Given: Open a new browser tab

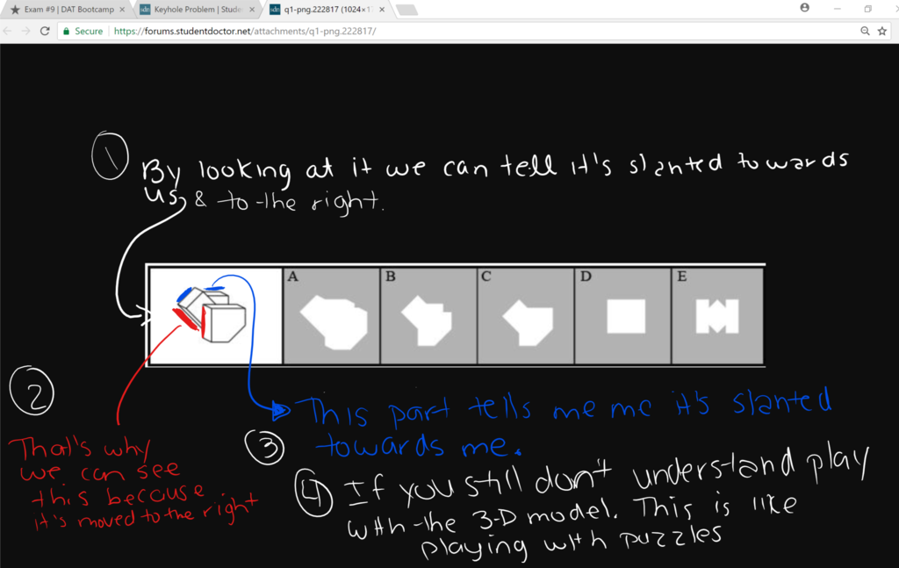Looking at the screenshot, I should click(x=406, y=10).
